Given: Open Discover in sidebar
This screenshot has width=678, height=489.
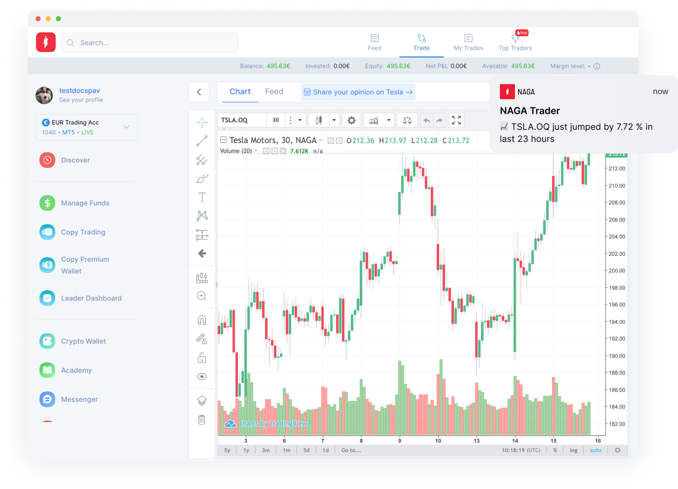Looking at the screenshot, I should [x=65, y=160].
